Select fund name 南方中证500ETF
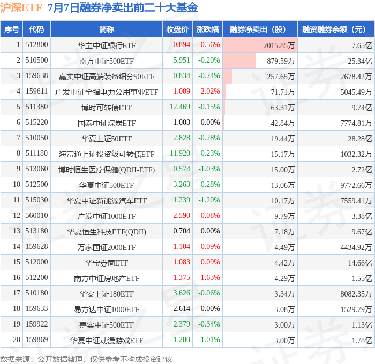Image resolution: width=375 pixels, height=364 pixels. pyautogui.click(x=107, y=61)
